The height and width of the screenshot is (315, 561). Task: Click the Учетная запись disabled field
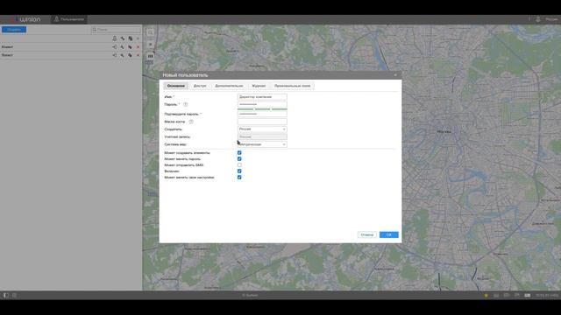[262, 136]
